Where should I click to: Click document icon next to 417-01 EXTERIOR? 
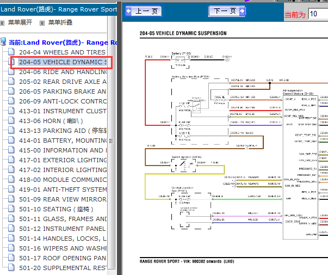pos(11,160)
